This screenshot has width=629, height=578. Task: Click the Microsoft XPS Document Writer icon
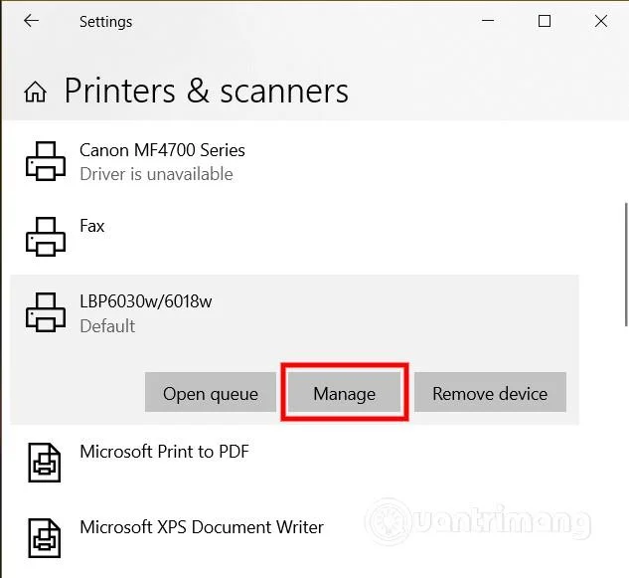[45, 538]
